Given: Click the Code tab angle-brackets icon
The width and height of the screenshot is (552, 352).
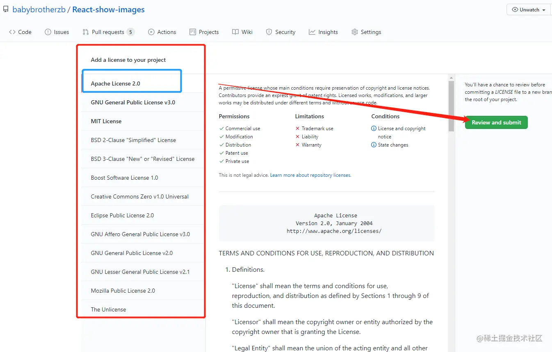Looking at the screenshot, I should pos(12,32).
